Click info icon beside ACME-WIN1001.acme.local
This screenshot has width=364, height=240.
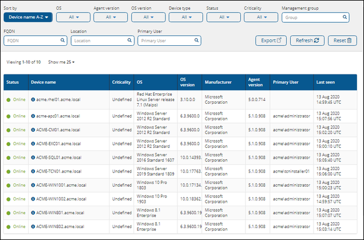pos(33,185)
